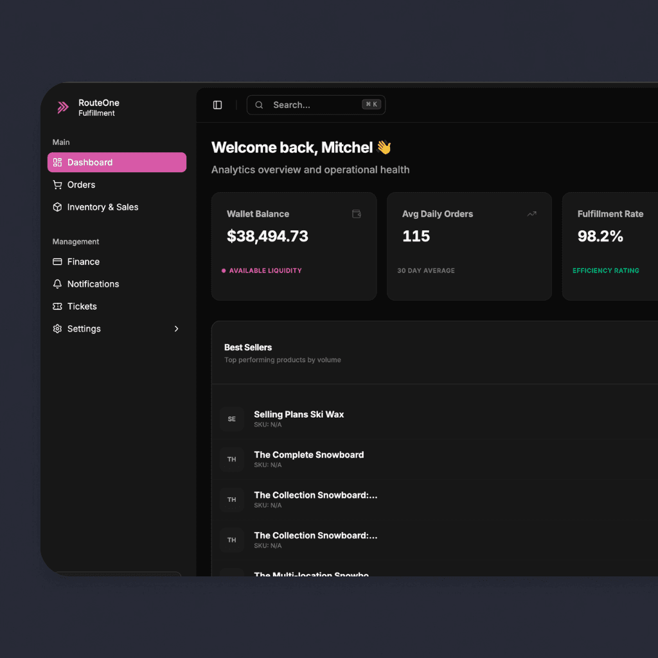The width and height of the screenshot is (658, 658).
Task: Click the Selling Plans Ski Wax product
Action: pyautogui.click(x=299, y=414)
